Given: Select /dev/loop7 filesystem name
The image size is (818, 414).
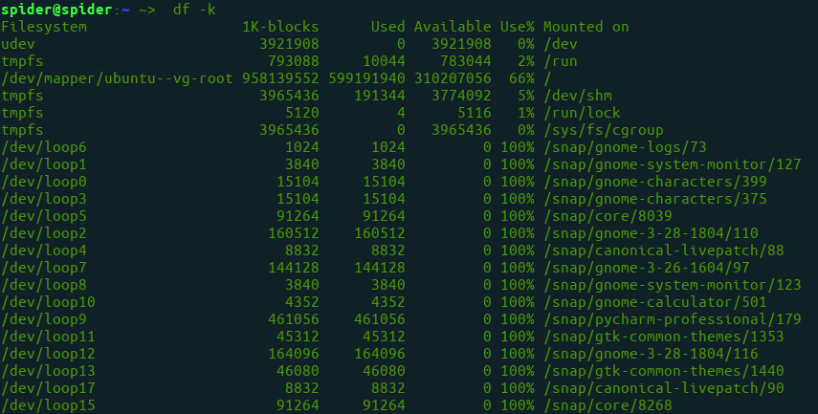Looking at the screenshot, I should (44, 268).
